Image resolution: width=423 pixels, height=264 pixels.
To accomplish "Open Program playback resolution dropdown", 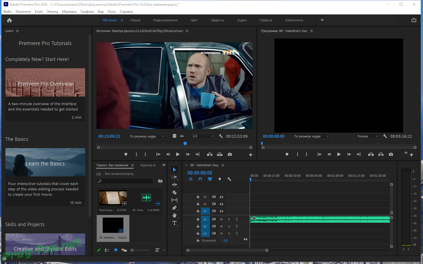I will click(367, 136).
